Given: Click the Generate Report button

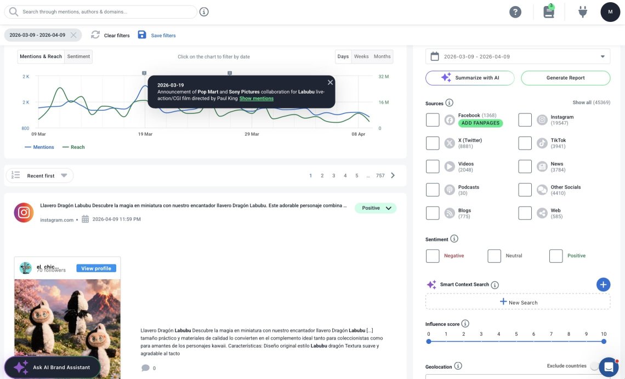Looking at the screenshot, I should [x=565, y=78].
